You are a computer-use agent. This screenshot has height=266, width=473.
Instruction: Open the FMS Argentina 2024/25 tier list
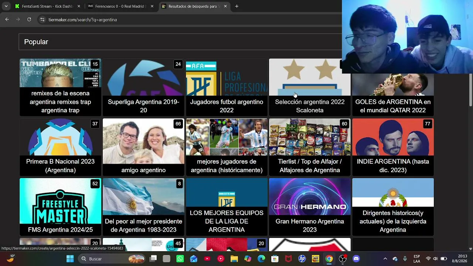tap(60, 207)
